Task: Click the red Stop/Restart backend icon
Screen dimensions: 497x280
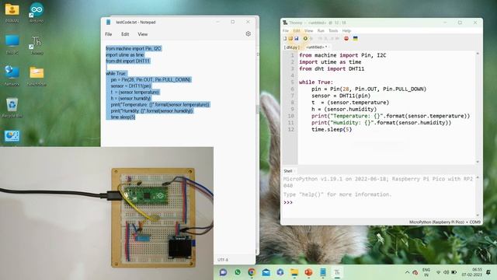Action: tap(346, 38)
